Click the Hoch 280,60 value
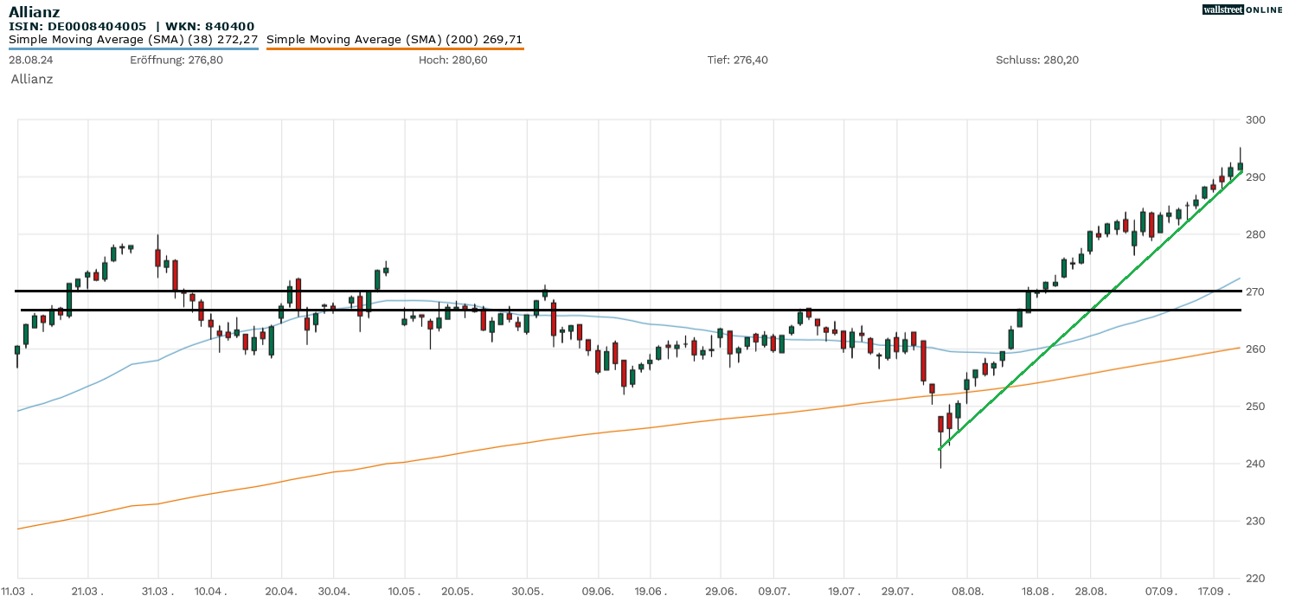Image resolution: width=1289 pixels, height=596 pixels. [452, 61]
